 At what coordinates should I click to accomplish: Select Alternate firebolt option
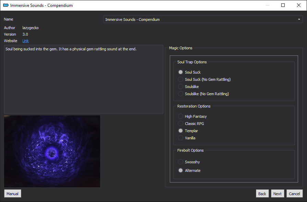181,171
